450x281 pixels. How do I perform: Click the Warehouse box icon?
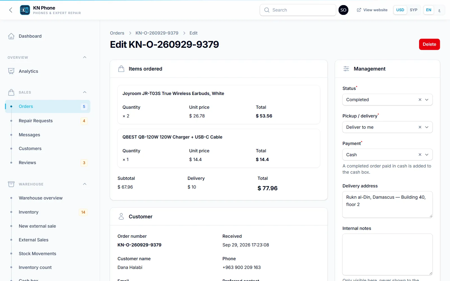pyautogui.click(x=11, y=184)
